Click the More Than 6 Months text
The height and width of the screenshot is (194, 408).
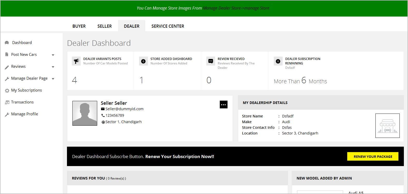300,81
